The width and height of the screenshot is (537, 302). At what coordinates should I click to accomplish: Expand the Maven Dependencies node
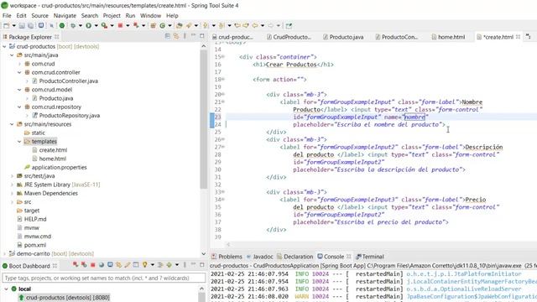point(12,193)
